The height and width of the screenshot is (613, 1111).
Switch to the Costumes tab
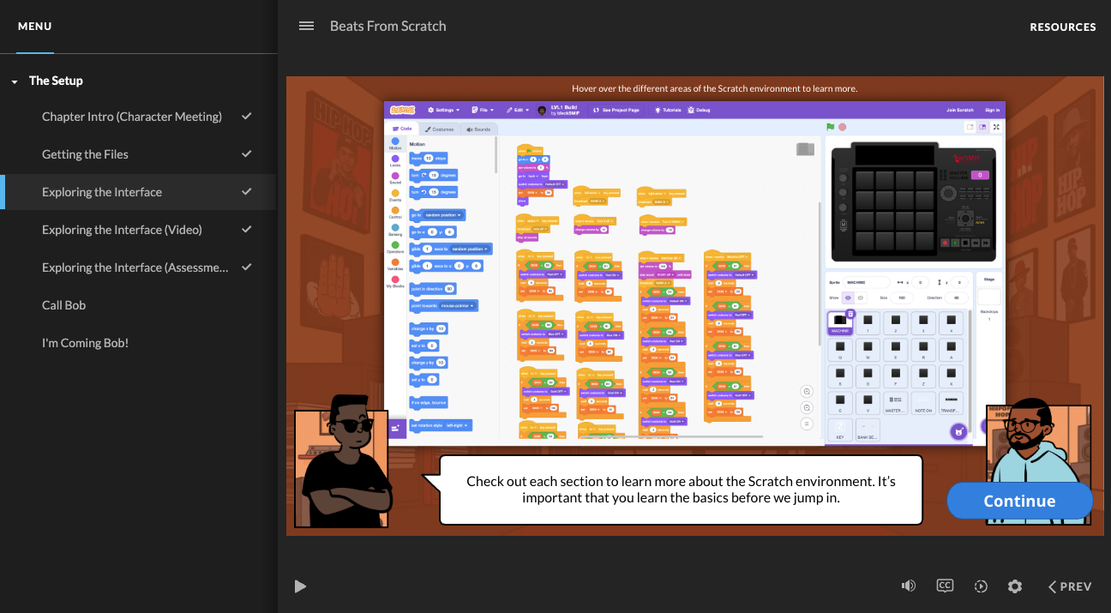439,129
